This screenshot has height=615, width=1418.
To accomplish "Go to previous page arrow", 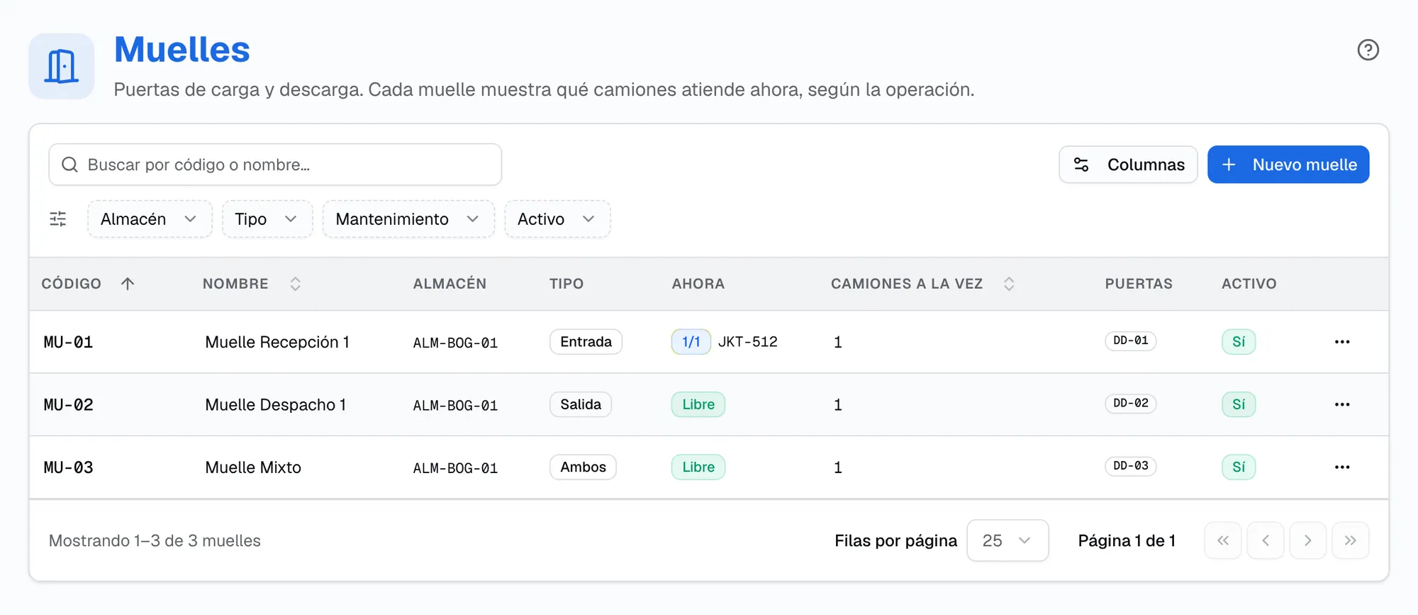I will click(1266, 541).
